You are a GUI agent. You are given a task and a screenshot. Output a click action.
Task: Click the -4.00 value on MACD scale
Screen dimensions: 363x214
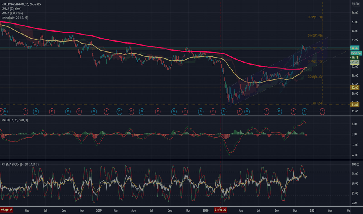pos(354,155)
